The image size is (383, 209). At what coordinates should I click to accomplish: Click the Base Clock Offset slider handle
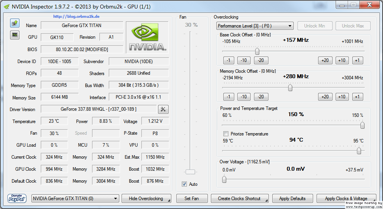(x=257, y=51)
